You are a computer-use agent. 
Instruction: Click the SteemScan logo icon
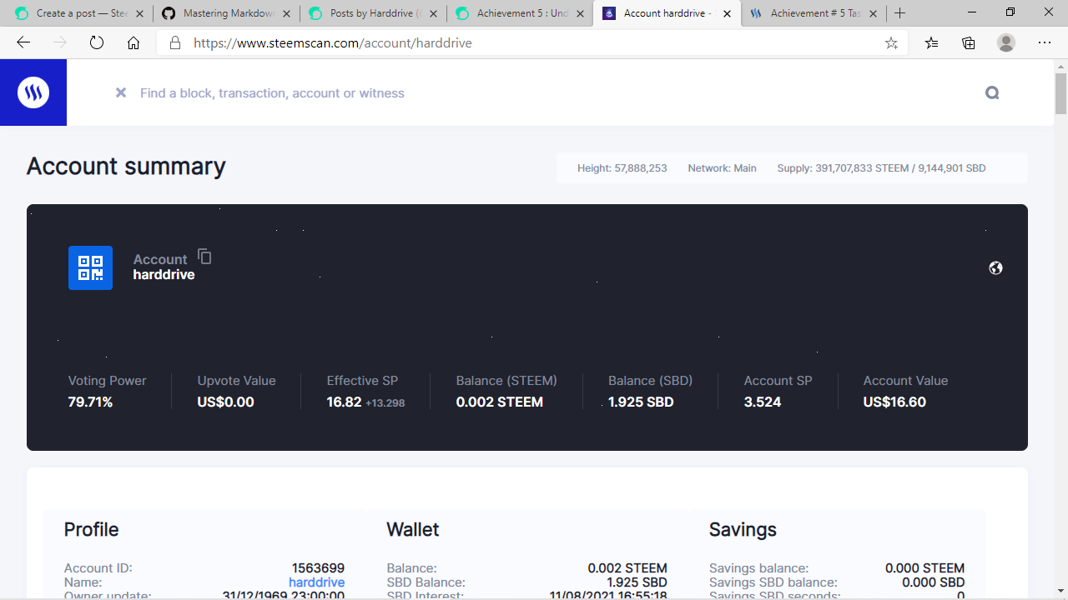[x=33, y=92]
